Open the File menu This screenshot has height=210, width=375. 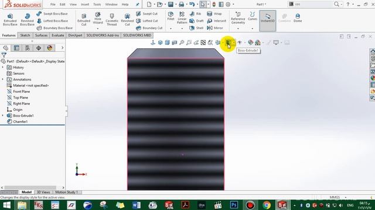[x=53, y=4]
